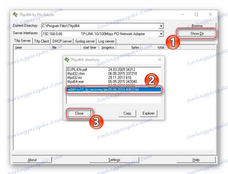
Task: Switch to the Tftp Server tab
Action: (22, 41)
